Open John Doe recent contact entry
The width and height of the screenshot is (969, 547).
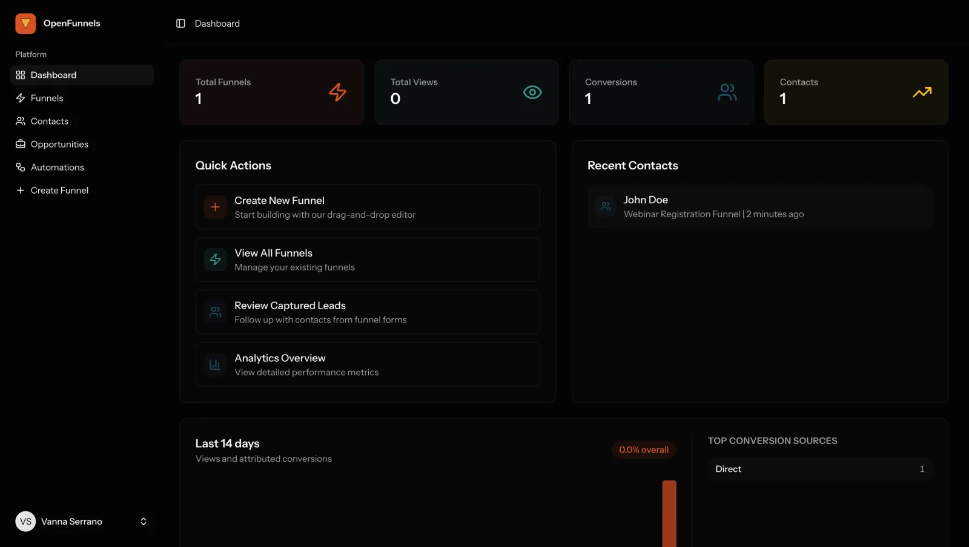tap(760, 207)
